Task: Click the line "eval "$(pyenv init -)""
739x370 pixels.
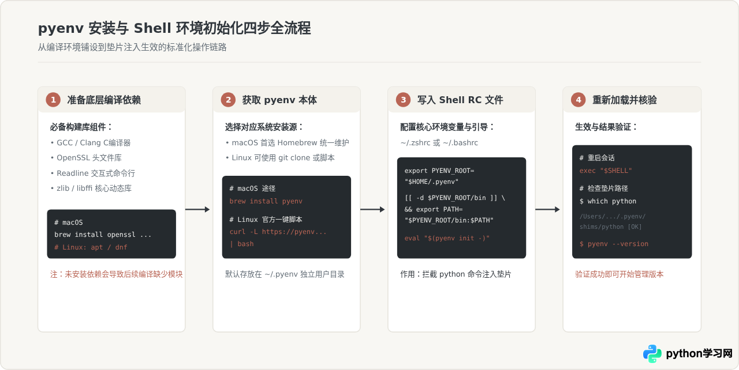Action: coord(447,238)
